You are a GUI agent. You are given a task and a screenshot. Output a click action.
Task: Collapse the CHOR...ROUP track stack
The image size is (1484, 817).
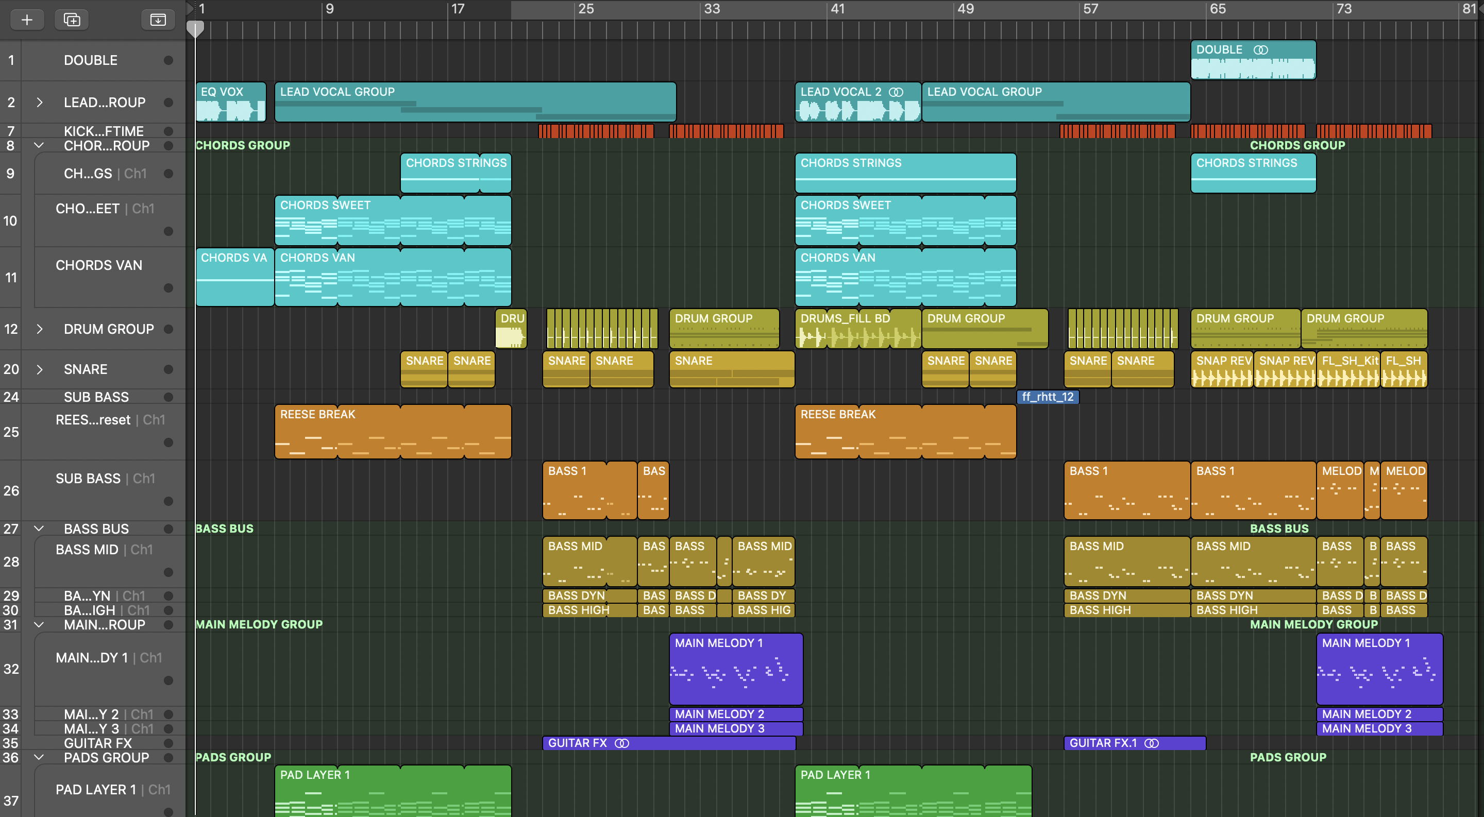point(39,146)
